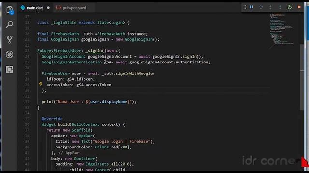309x173 pixels.
Task: Click on 'new GoogleSignIn()' text
Action: [x=136, y=39]
